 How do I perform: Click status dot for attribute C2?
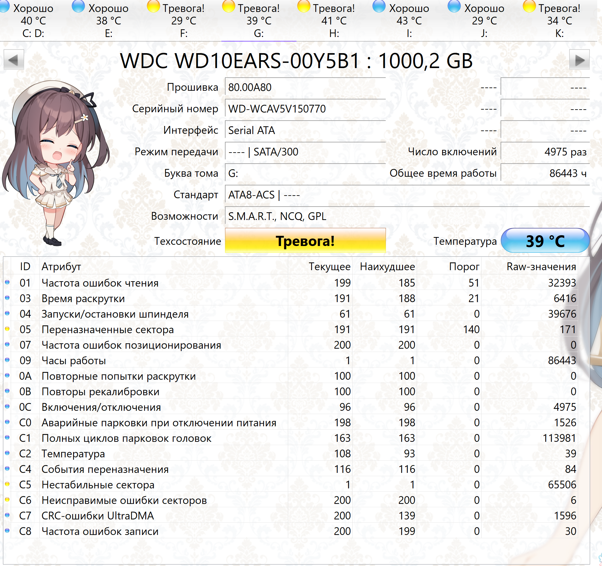(x=7, y=453)
